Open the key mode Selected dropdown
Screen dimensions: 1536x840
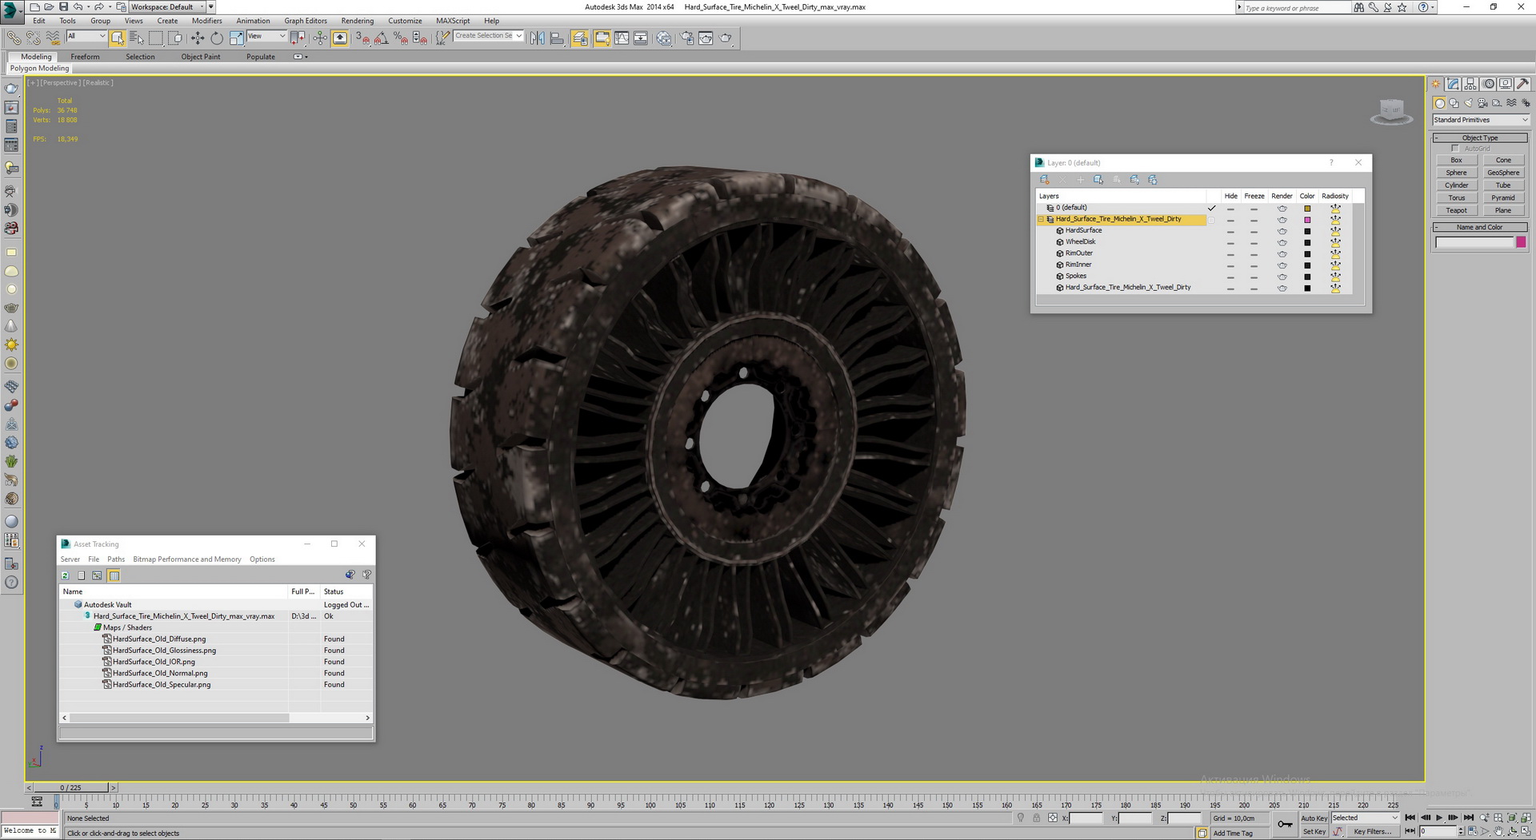click(1365, 818)
